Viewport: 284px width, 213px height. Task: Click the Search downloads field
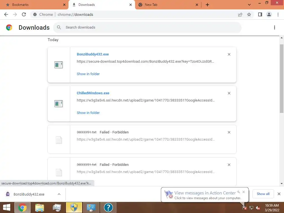[x=148, y=27]
